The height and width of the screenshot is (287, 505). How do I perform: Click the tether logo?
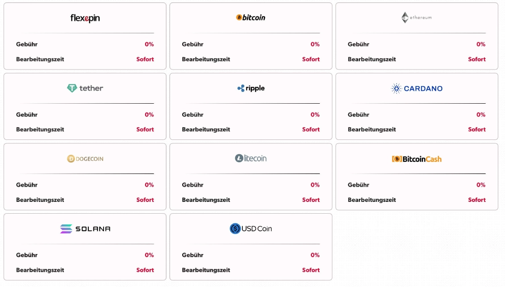coord(85,88)
